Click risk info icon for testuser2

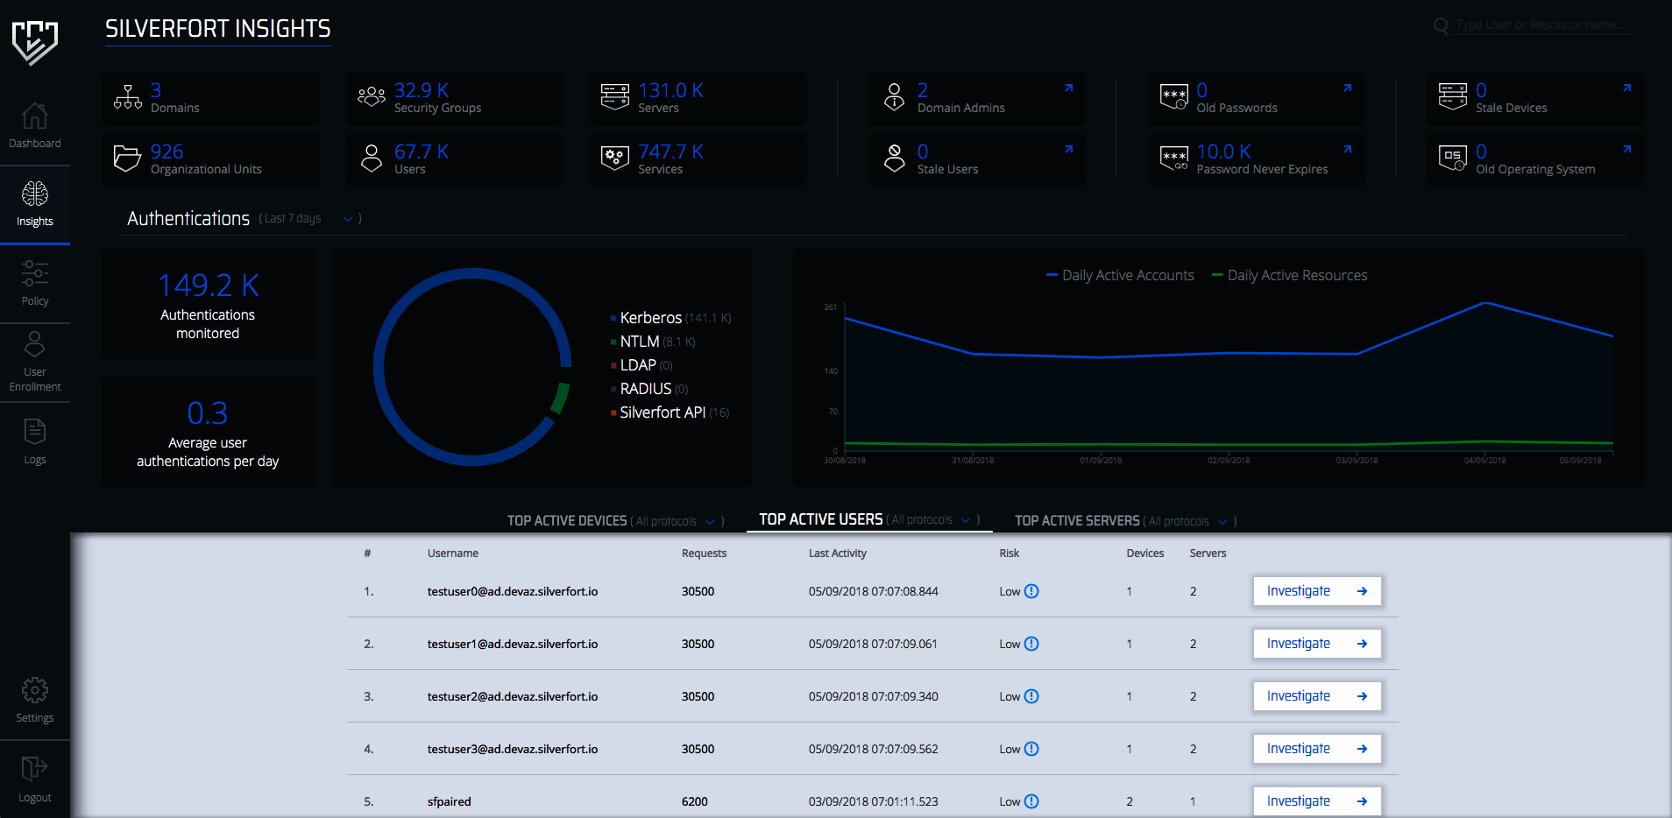1031,696
